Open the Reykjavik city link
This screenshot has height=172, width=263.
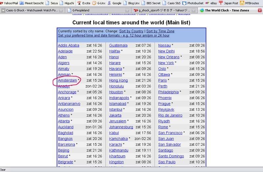[166, 110]
